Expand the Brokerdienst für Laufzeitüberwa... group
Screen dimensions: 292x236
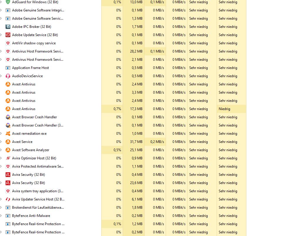click(1, 208)
